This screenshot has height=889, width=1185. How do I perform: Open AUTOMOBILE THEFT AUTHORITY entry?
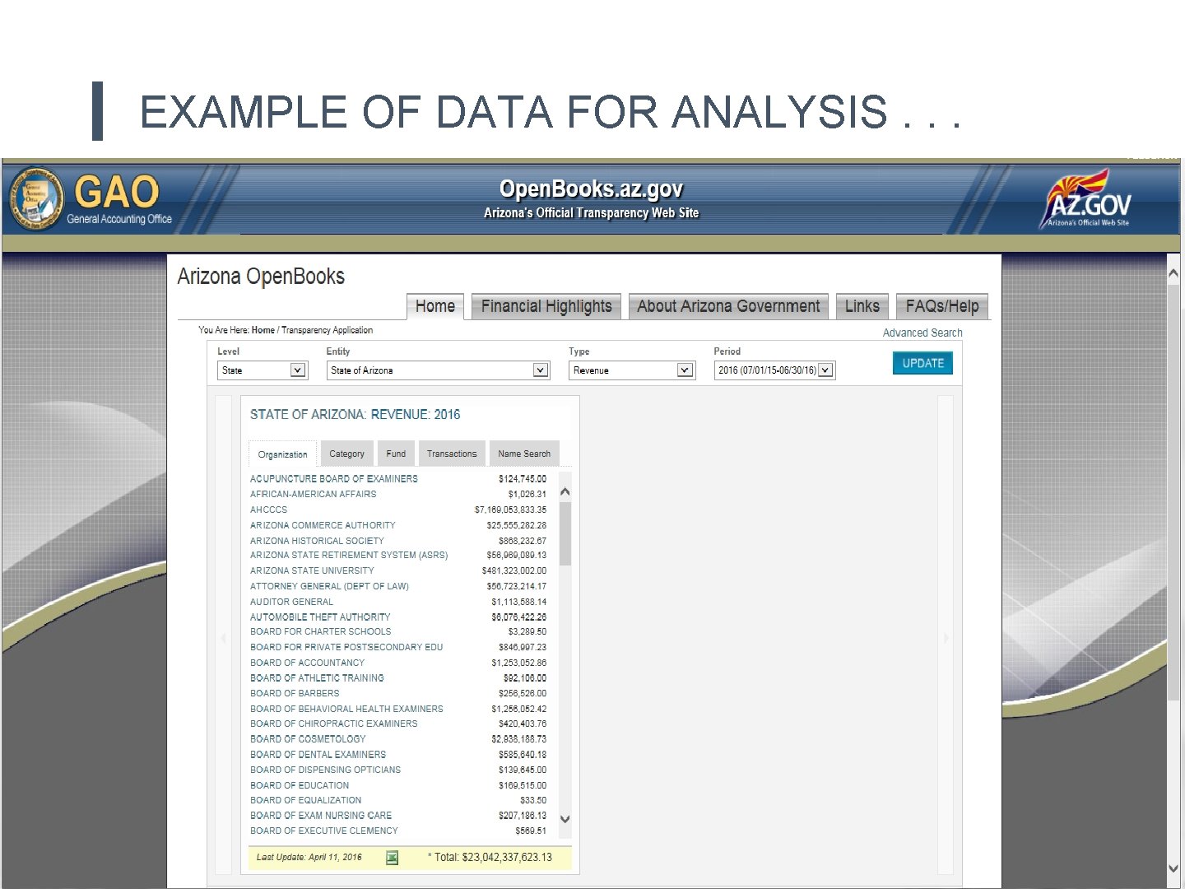320,617
